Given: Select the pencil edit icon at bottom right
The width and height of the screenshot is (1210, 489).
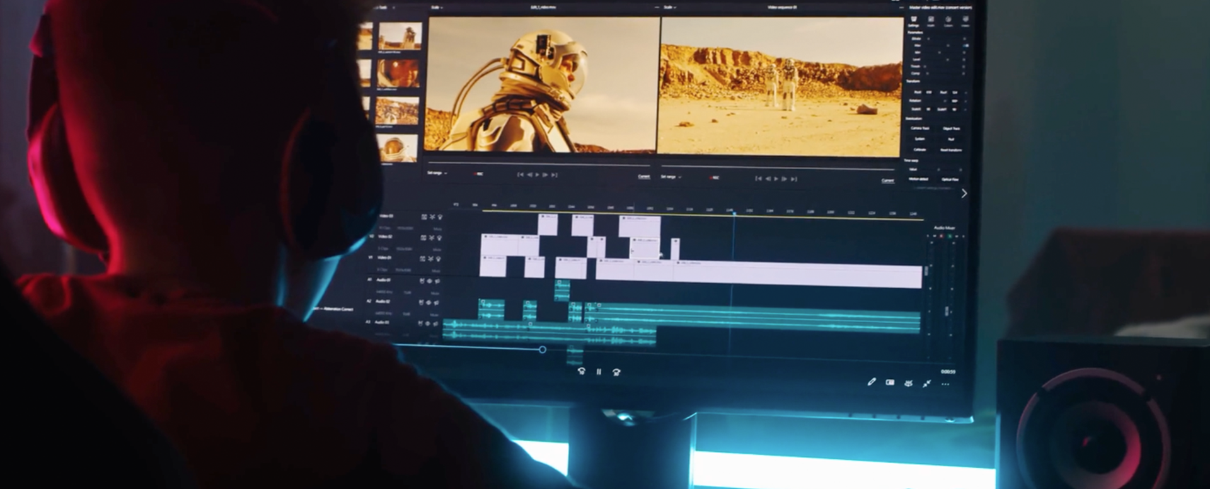Looking at the screenshot, I should pyautogui.click(x=872, y=381).
